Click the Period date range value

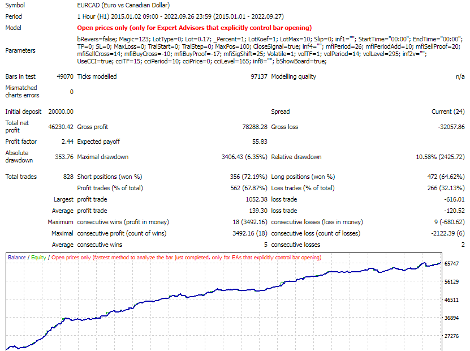[180, 16]
